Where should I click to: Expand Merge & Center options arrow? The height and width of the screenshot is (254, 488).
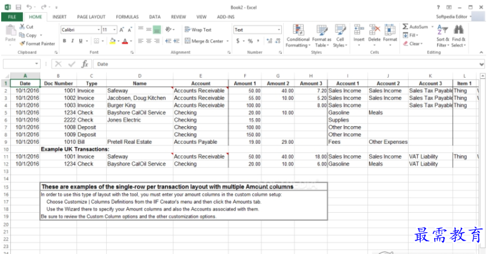click(x=227, y=41)
